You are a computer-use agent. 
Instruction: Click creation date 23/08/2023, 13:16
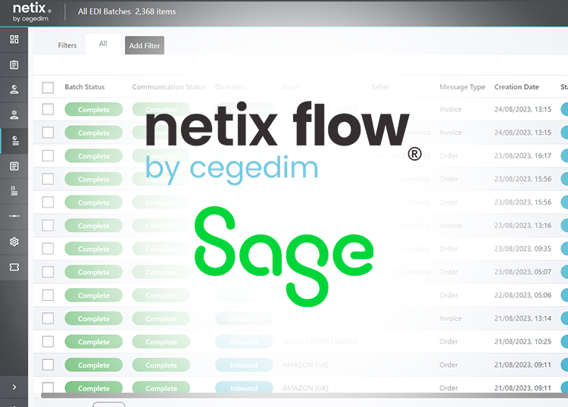(x=523, y=225)
